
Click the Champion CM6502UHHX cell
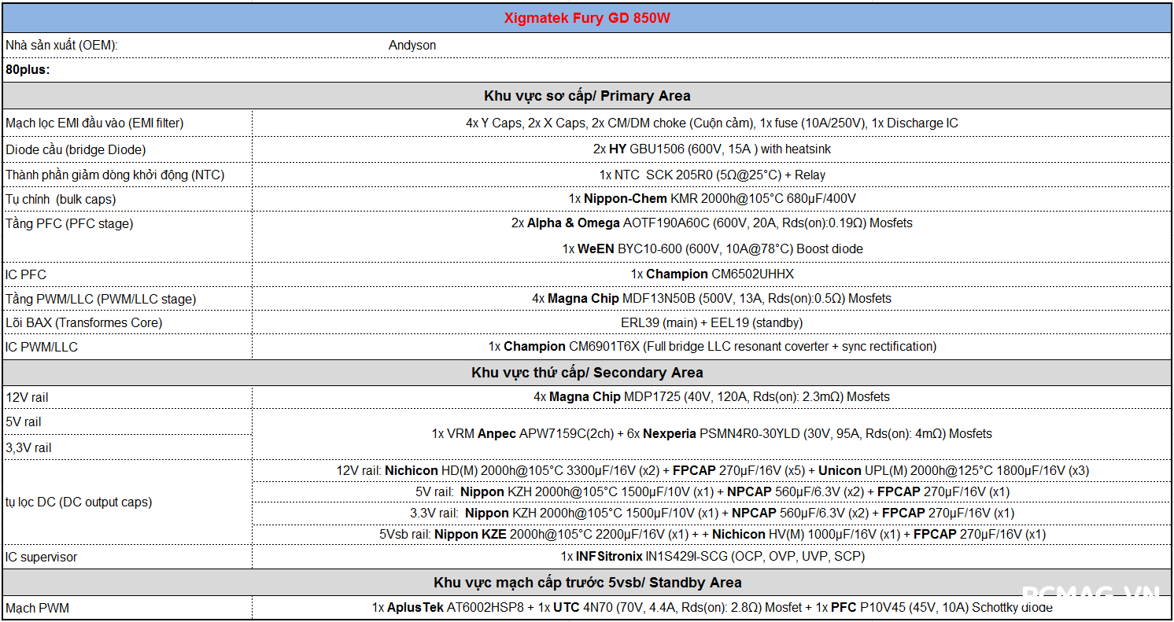tap(711, 274)
